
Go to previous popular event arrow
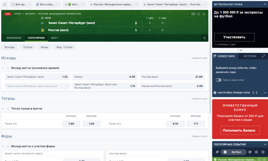point(259,159)
